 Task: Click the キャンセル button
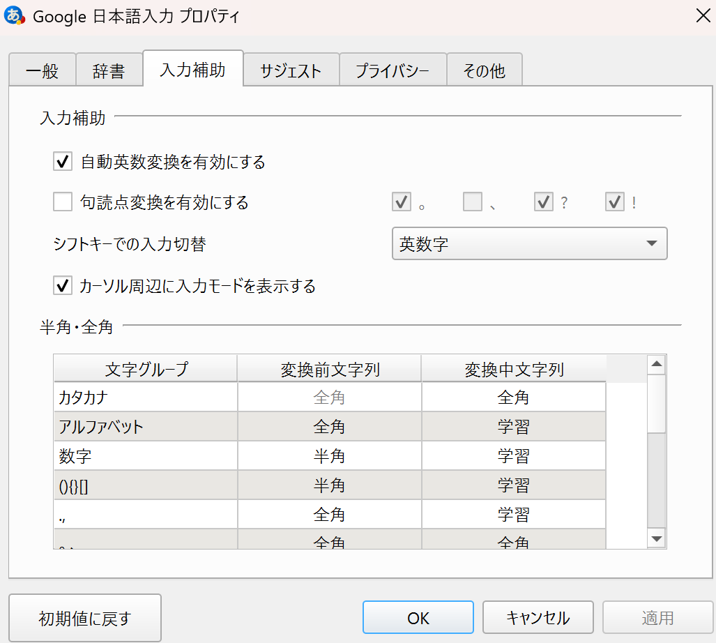538,617
